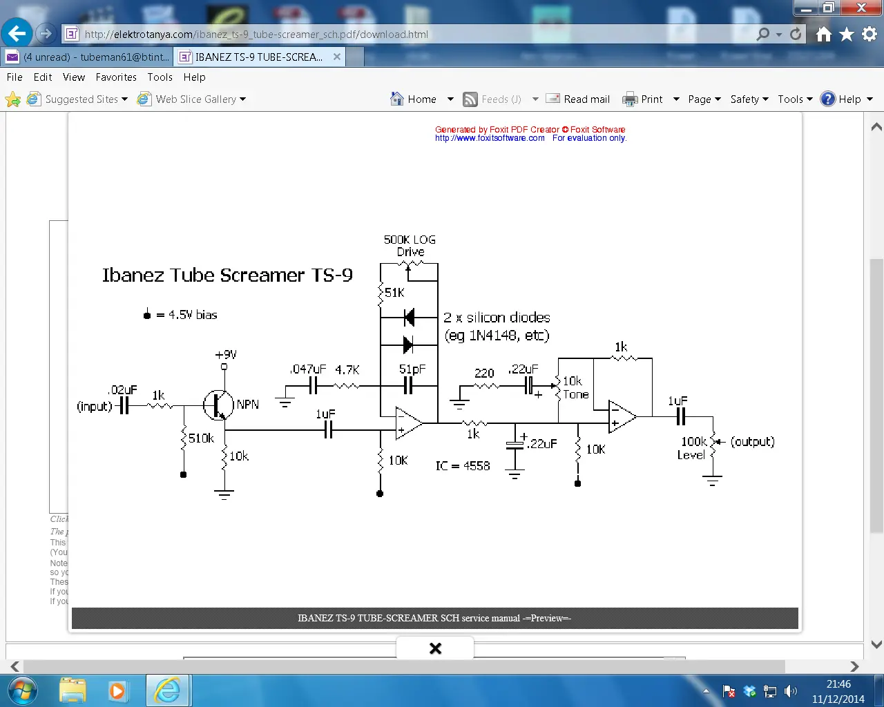Open the Help menu in the menu bar
Viewport: 884px width, 707px height.
point(195,77)
